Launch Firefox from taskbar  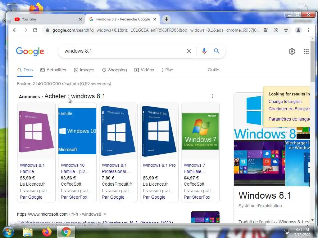47,232
